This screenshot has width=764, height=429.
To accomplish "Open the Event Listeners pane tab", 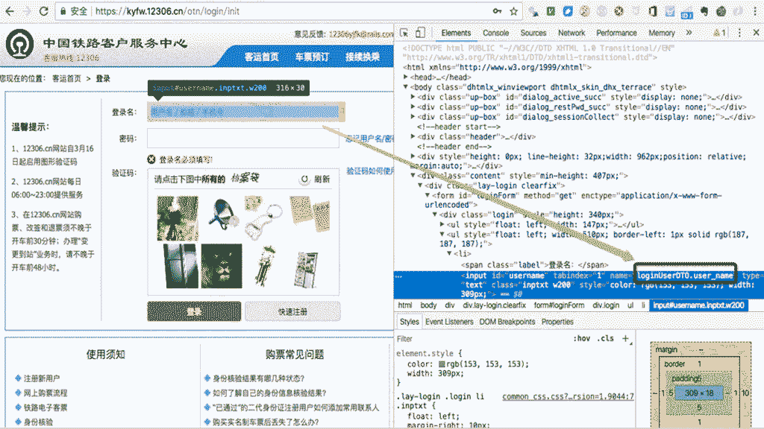I will click(448, 322).
